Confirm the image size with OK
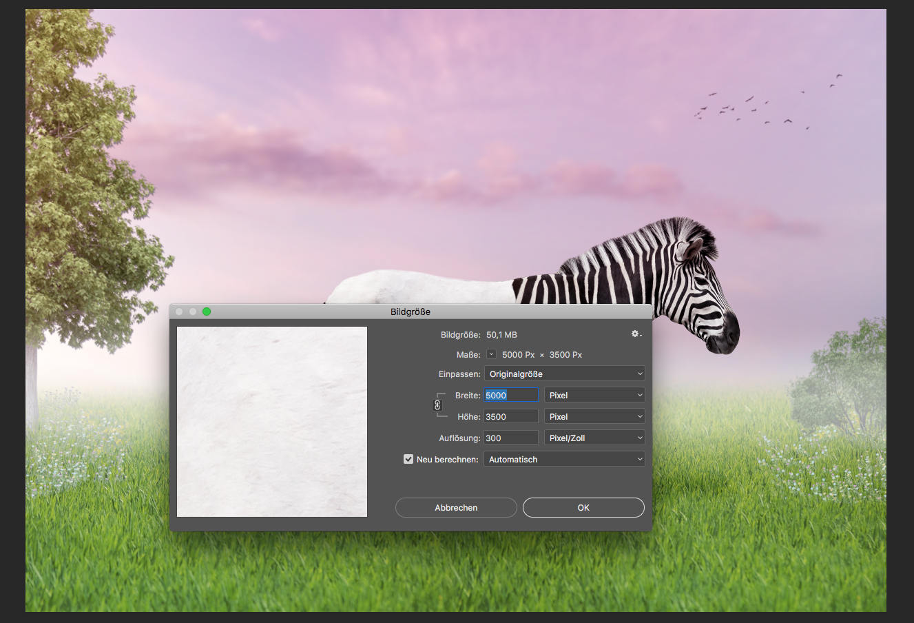 click(x=583, y=507)
